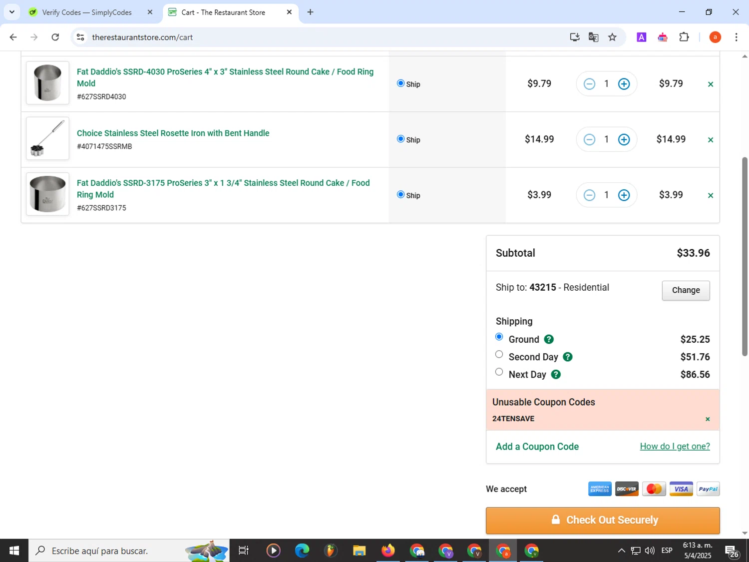Open Second Day shipping help icon

[568, 357]
